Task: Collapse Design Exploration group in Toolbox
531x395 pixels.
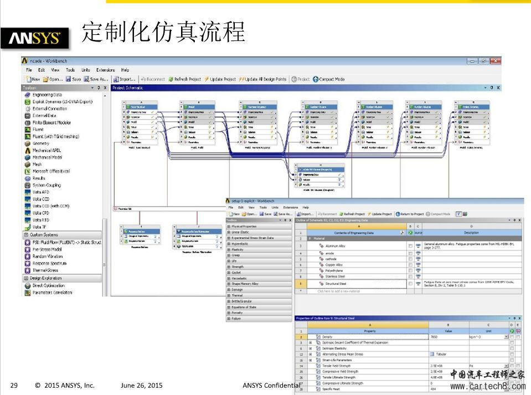Action: pos(26,278)
